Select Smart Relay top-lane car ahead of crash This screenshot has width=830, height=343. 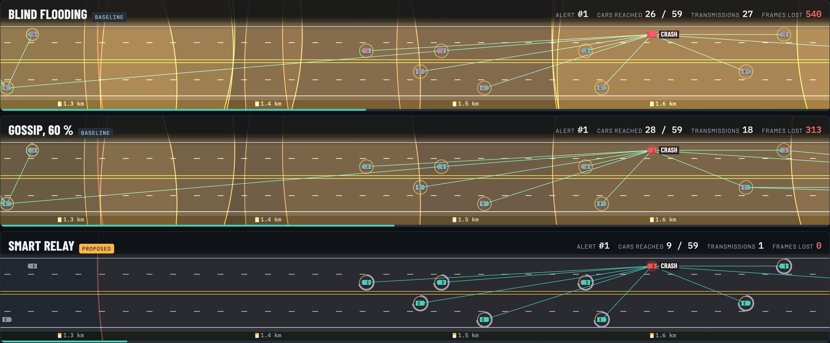point(784,266)
